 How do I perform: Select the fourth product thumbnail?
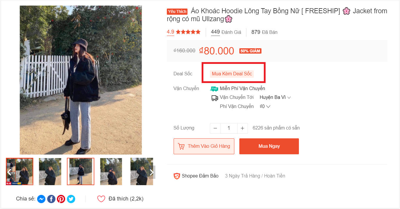point(111,172)
